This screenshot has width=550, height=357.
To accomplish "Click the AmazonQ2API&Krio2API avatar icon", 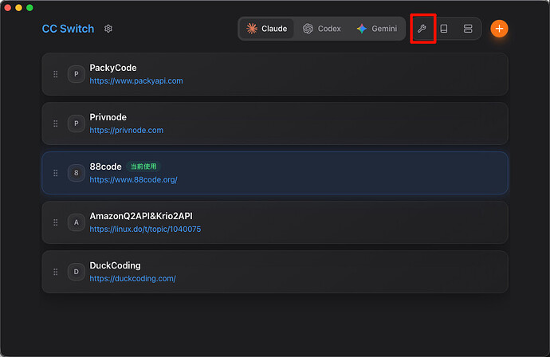I will tap(76, 222).
